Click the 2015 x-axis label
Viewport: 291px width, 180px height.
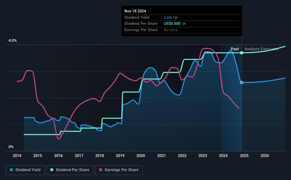[x=38, y=156]
